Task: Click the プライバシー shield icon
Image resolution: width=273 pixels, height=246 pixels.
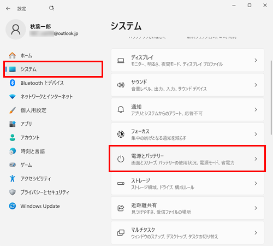Action: click(13, 192)
